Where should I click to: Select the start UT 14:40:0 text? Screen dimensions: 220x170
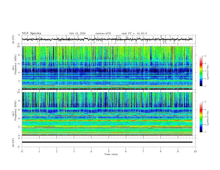tap(134, 33)
